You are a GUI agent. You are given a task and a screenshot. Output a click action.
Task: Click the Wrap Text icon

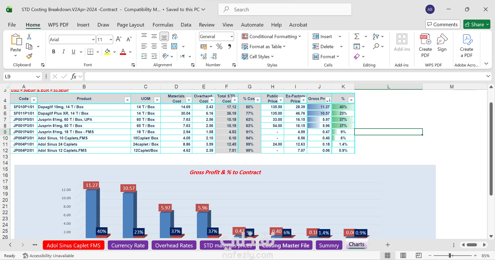[175, 36]
